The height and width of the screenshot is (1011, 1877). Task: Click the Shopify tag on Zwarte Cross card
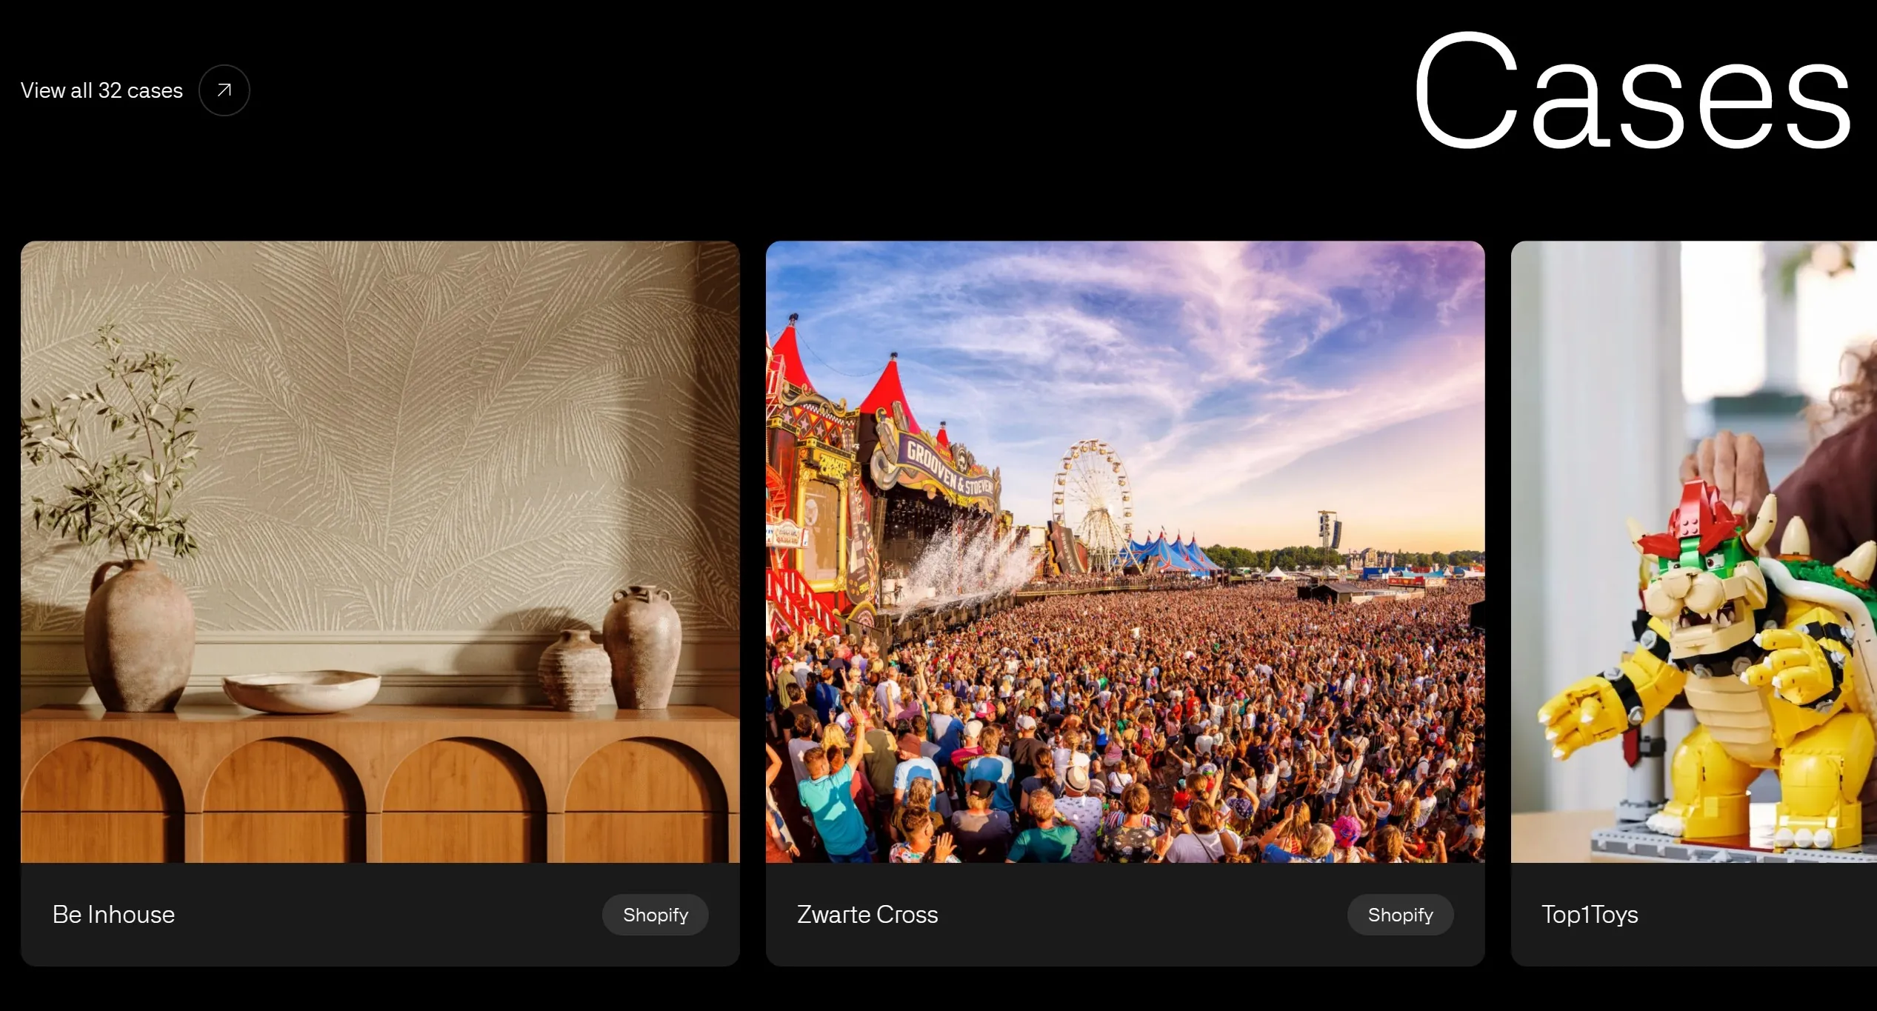(x=1400, y=915)
